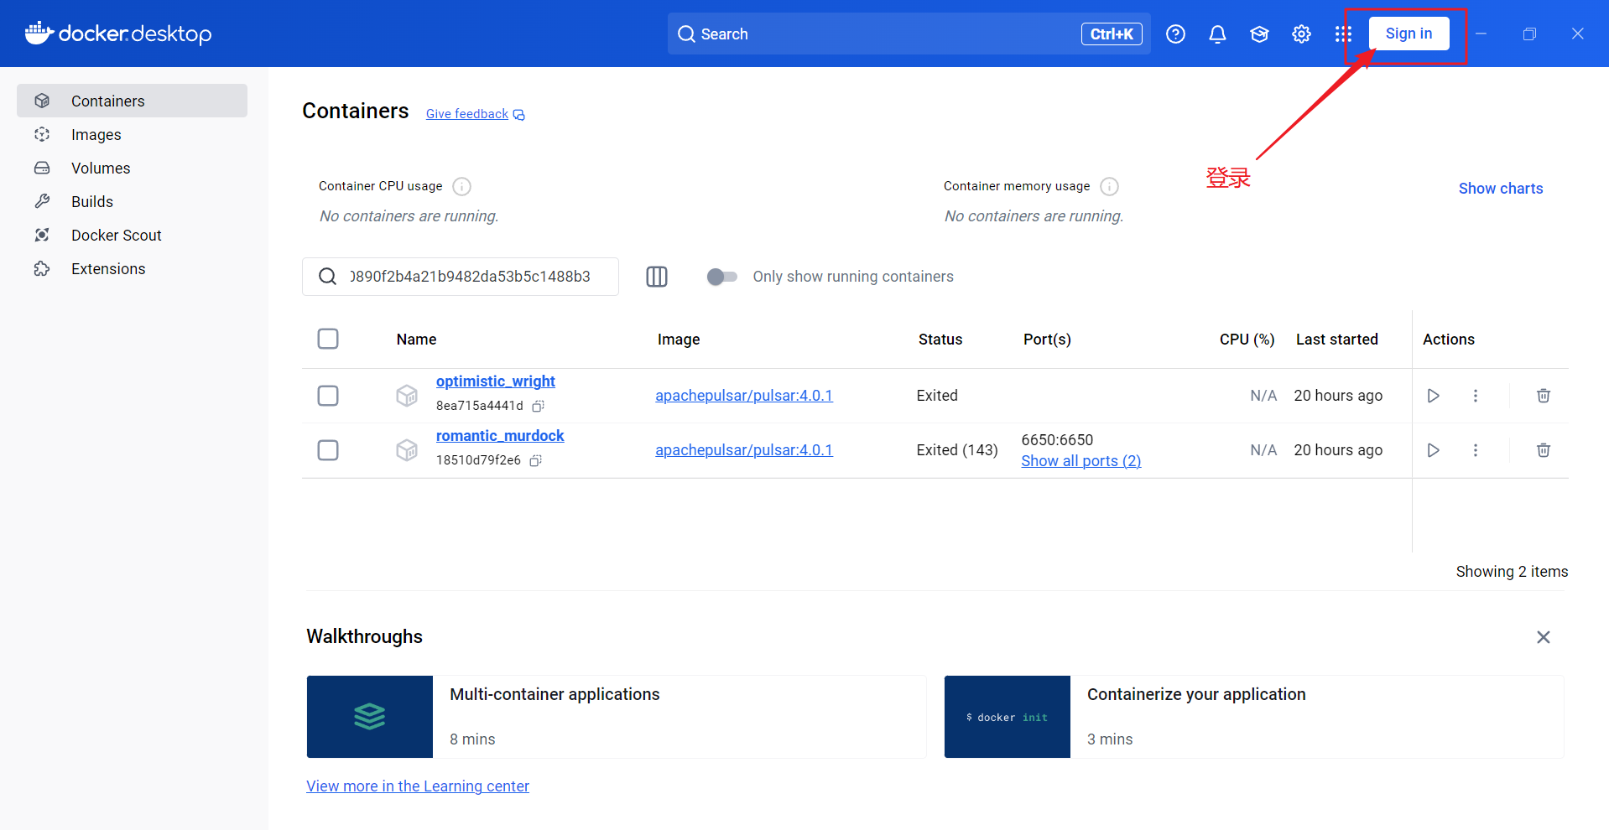Start the romantic_murdock container

1433,450
